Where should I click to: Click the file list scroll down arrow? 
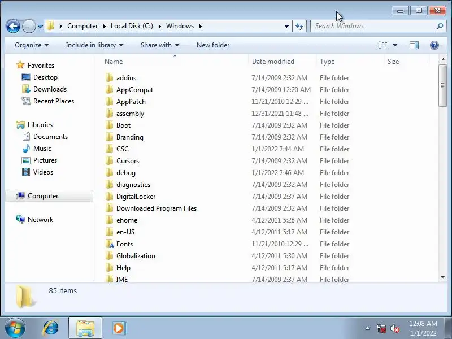[x=443, y=277]
